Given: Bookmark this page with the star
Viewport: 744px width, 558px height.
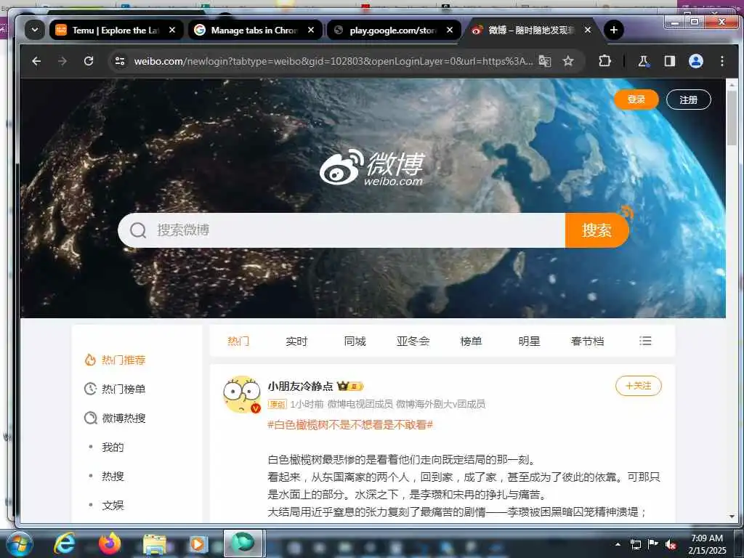Looking at the screenshot, I should 568,61.
